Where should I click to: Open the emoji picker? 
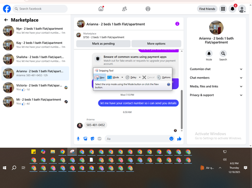171,139
